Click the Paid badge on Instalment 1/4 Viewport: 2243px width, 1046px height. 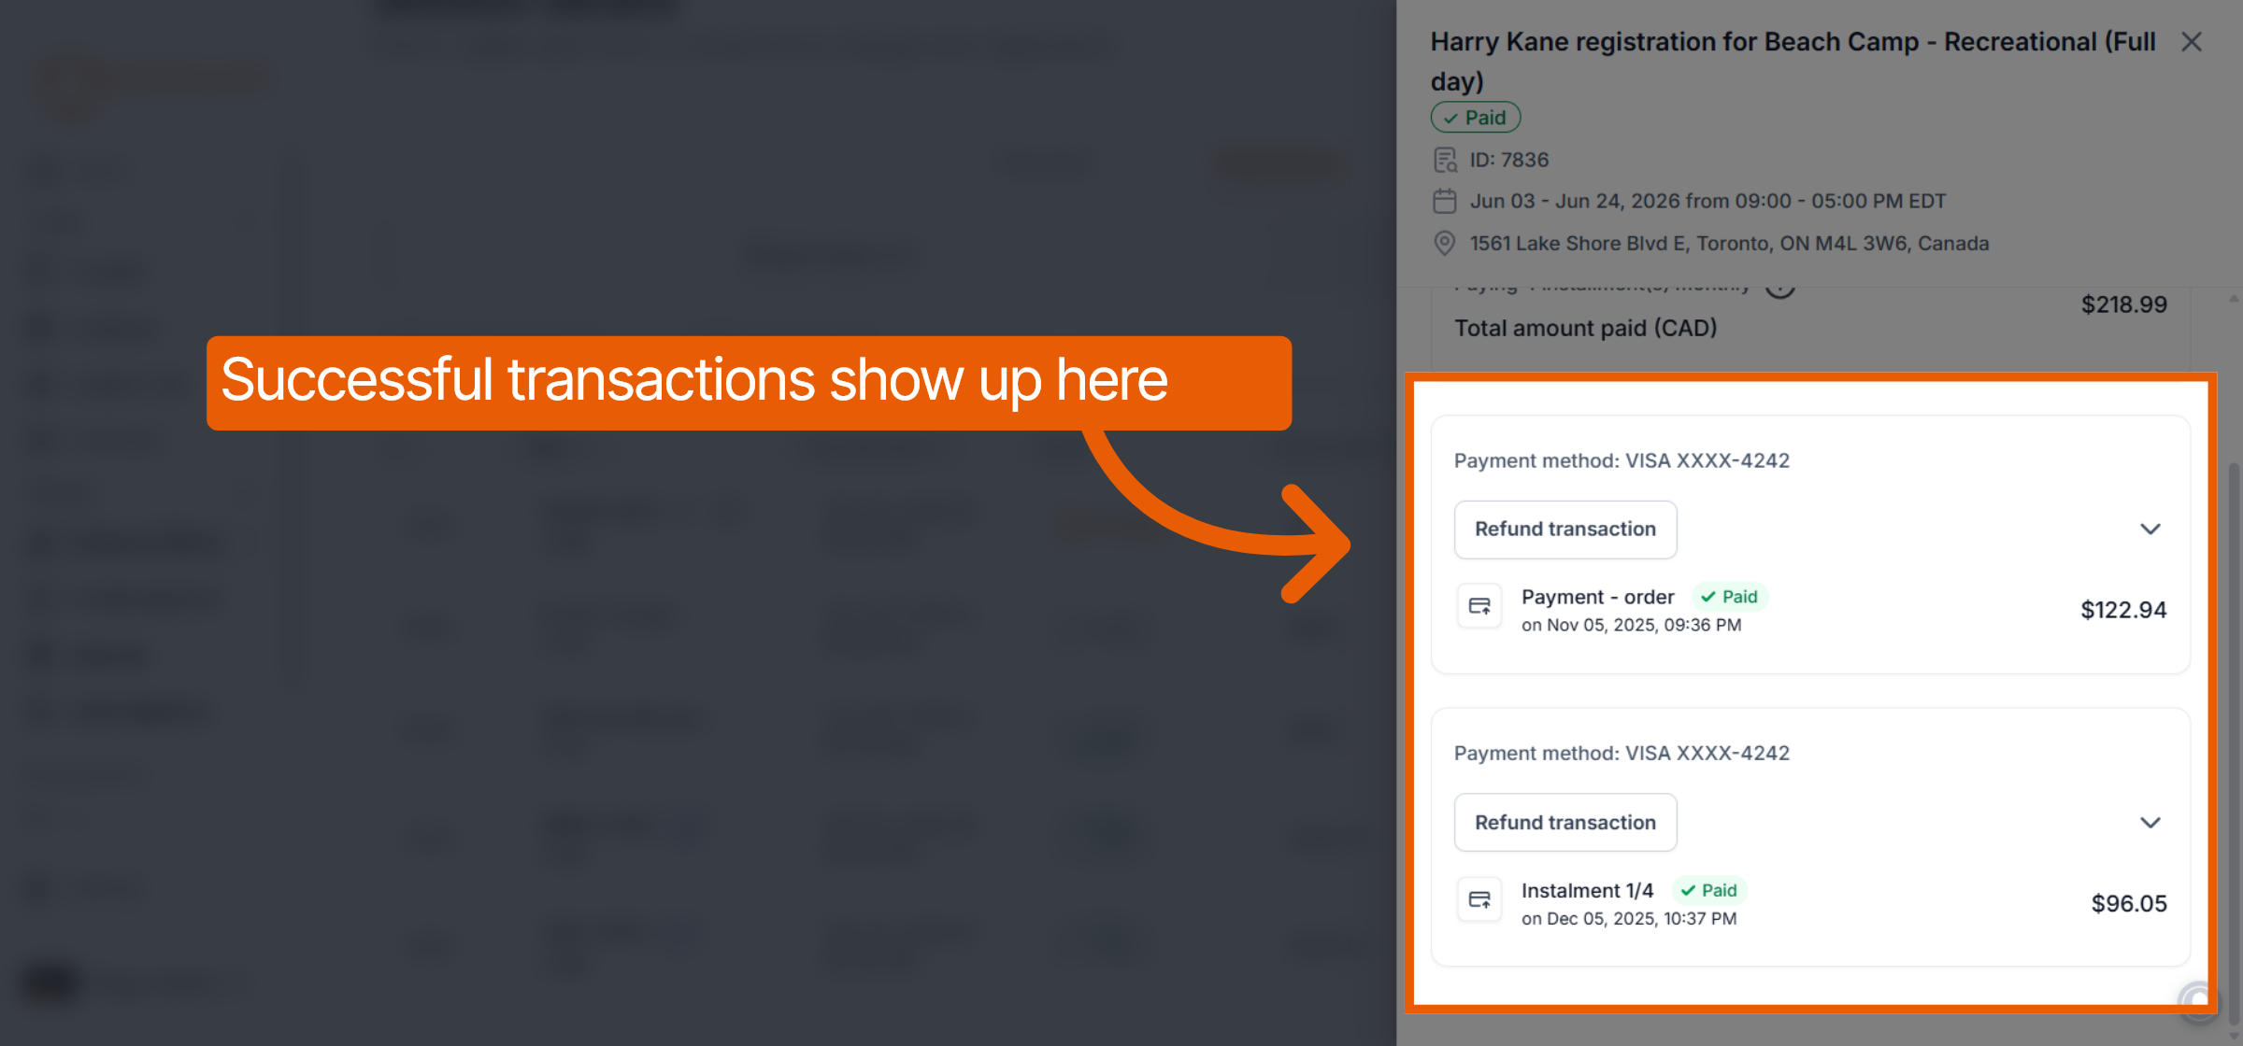(1709, 890)
